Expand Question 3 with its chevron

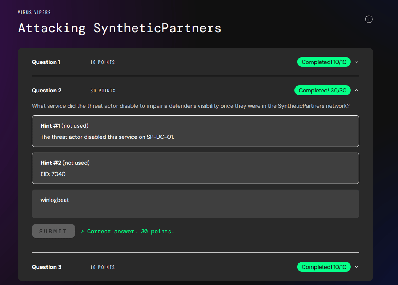point(356,267)
